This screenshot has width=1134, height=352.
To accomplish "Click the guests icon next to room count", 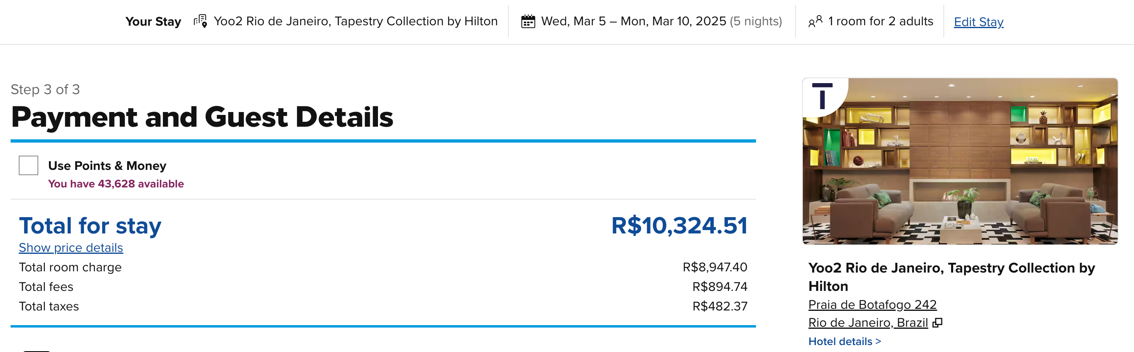I will [815, 21].
